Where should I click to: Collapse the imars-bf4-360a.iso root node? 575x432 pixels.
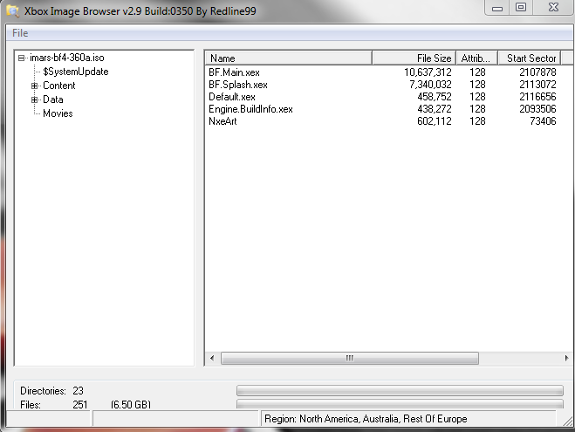coord(21,58)
